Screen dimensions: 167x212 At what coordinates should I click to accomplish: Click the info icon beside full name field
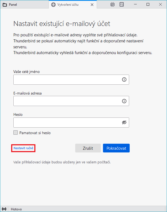(x=124, y=79)
